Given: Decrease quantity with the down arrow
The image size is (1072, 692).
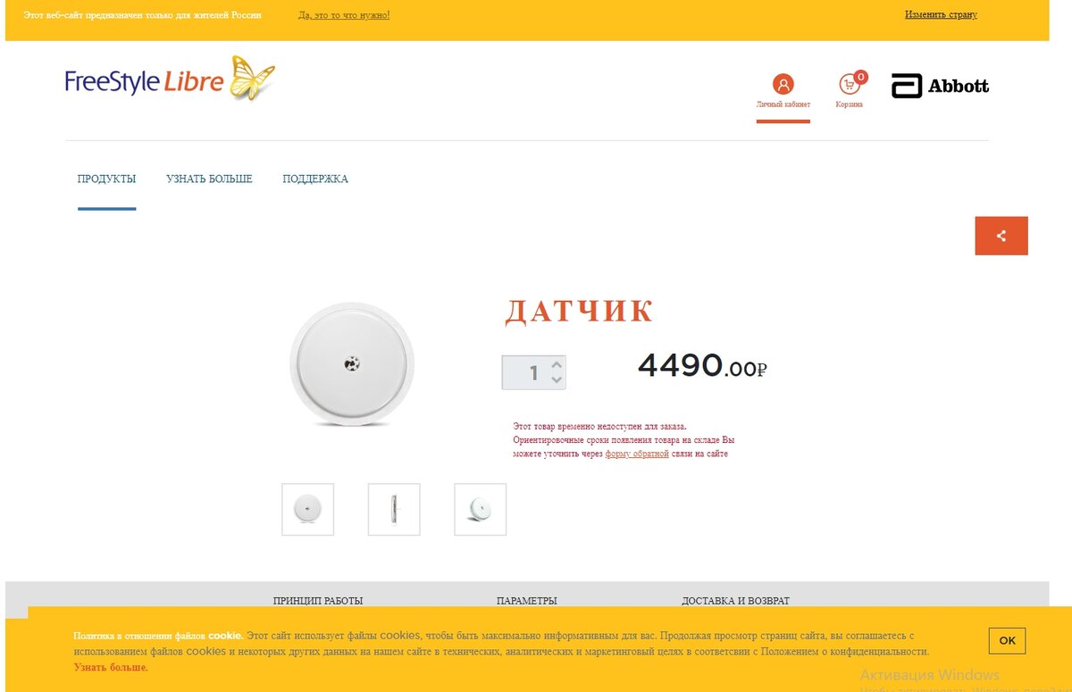Looking at the screenshot, I should pos(557,379).
